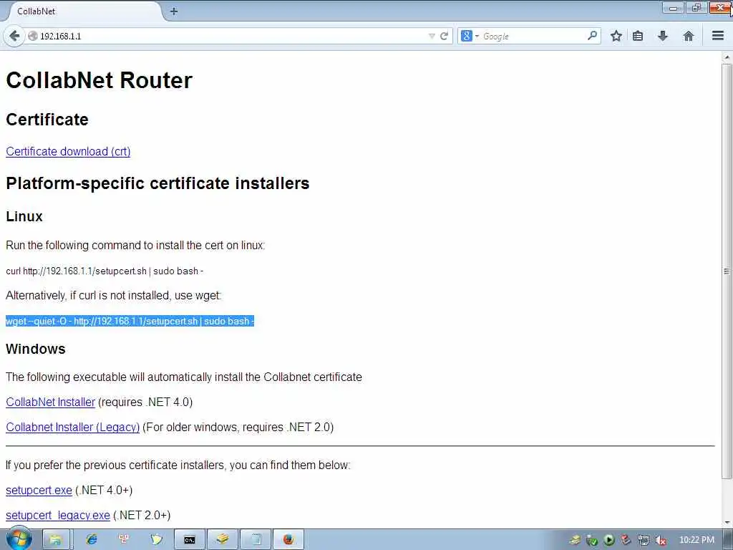The width and height of the screenshot is (733, 550).
Task: Open Windows Explorer from the taskbar
Action: click(x=56, y=540)
